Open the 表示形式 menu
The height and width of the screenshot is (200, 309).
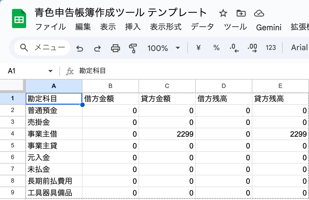(166, 27)
